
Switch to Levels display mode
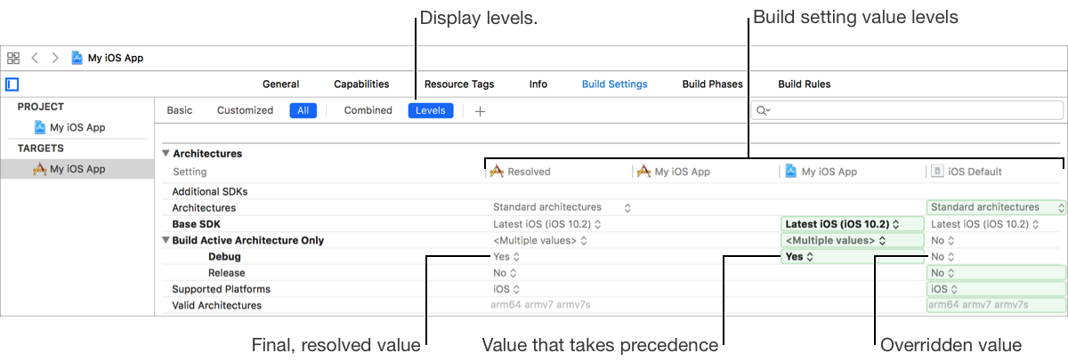pyautogui.click(x=431, y=111)
